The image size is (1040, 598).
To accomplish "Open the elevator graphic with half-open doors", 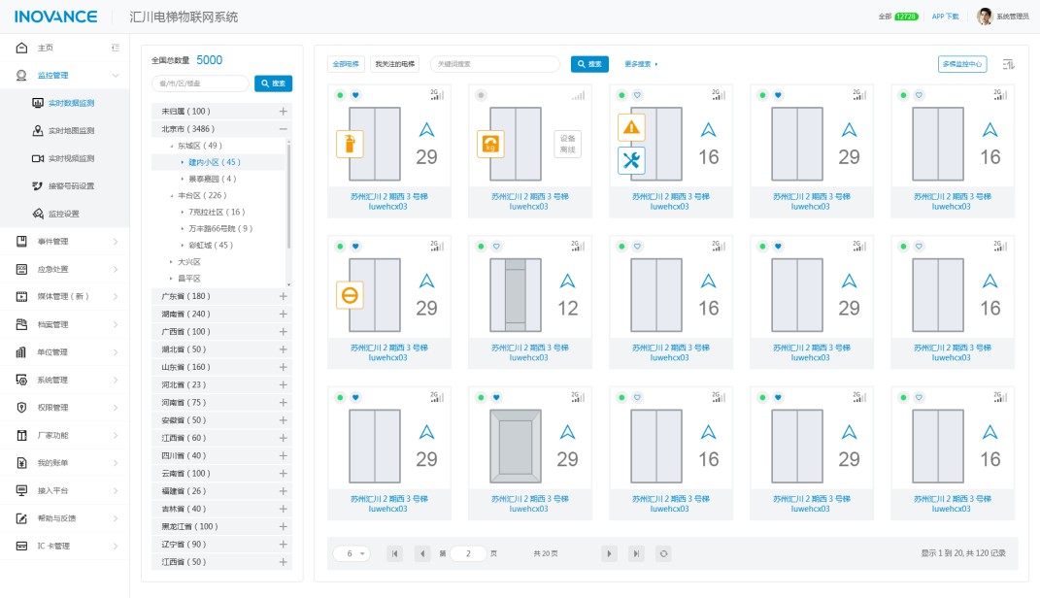I will [516, 295].
